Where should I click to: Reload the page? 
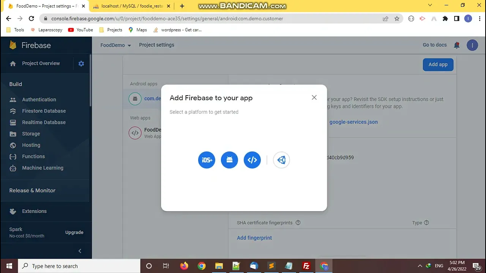pyautogui.click(x=32, y=18)
